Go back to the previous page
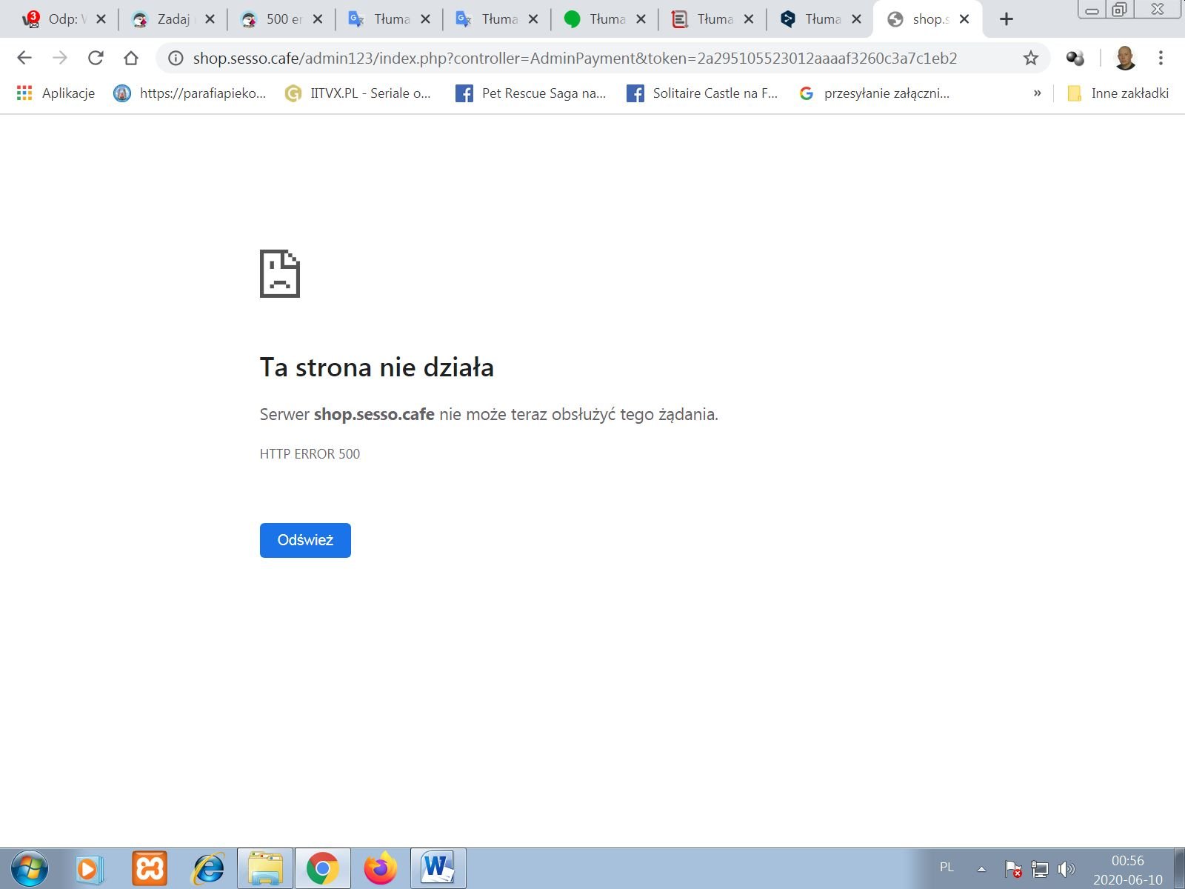 pyautogui.click(x=24, y=58)
